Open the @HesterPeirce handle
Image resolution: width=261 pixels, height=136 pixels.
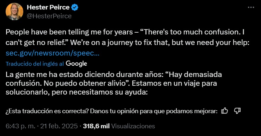point(49,16)
